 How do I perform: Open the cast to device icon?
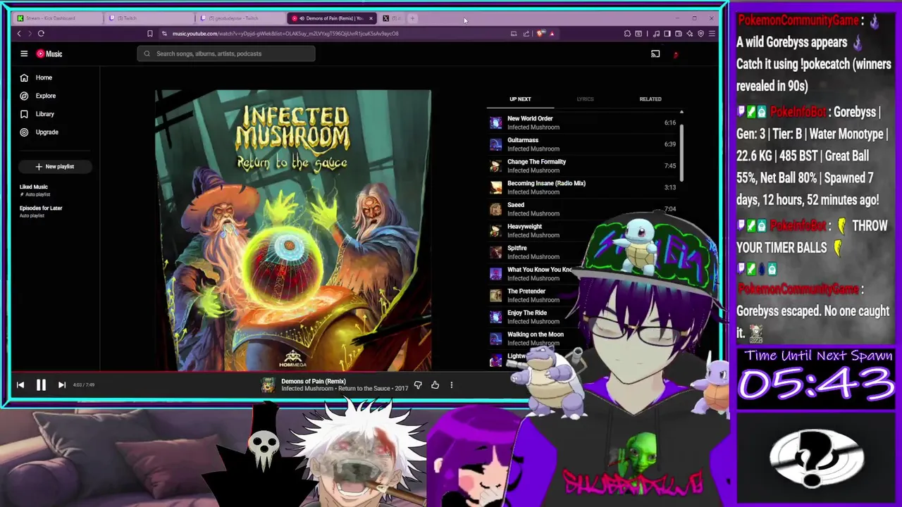pos(655,54)
